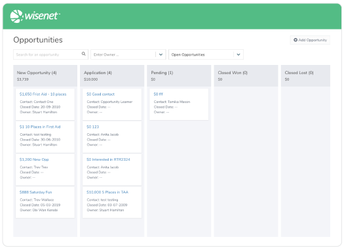Click Contact: Opportunity Learner text
Image resolution: width=344 pixels, height=250 pixels.
pos(109,102)
